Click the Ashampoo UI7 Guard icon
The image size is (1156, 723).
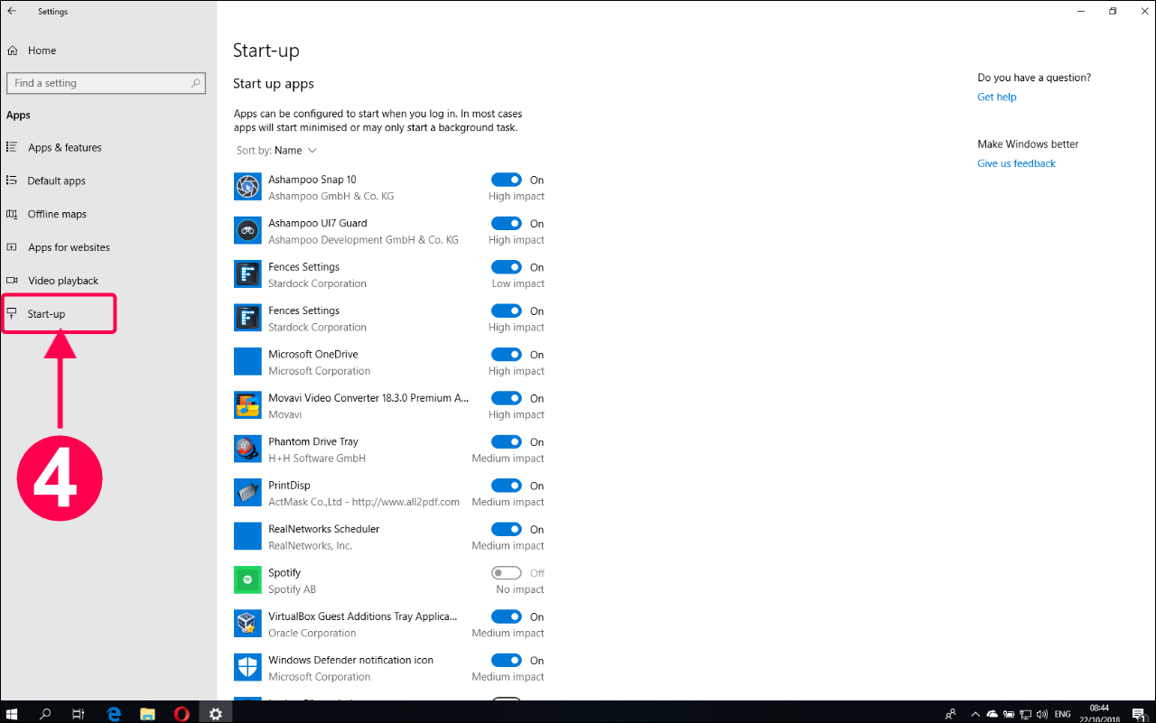(x=247, y=230)
